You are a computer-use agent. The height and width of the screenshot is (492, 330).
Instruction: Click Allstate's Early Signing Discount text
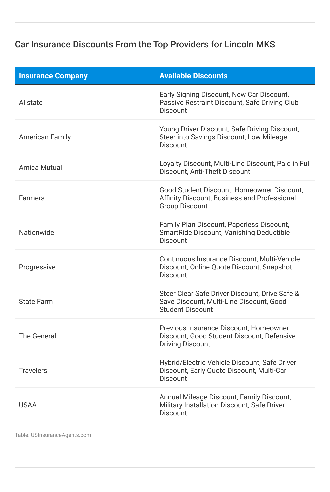[x=194, y=95]
